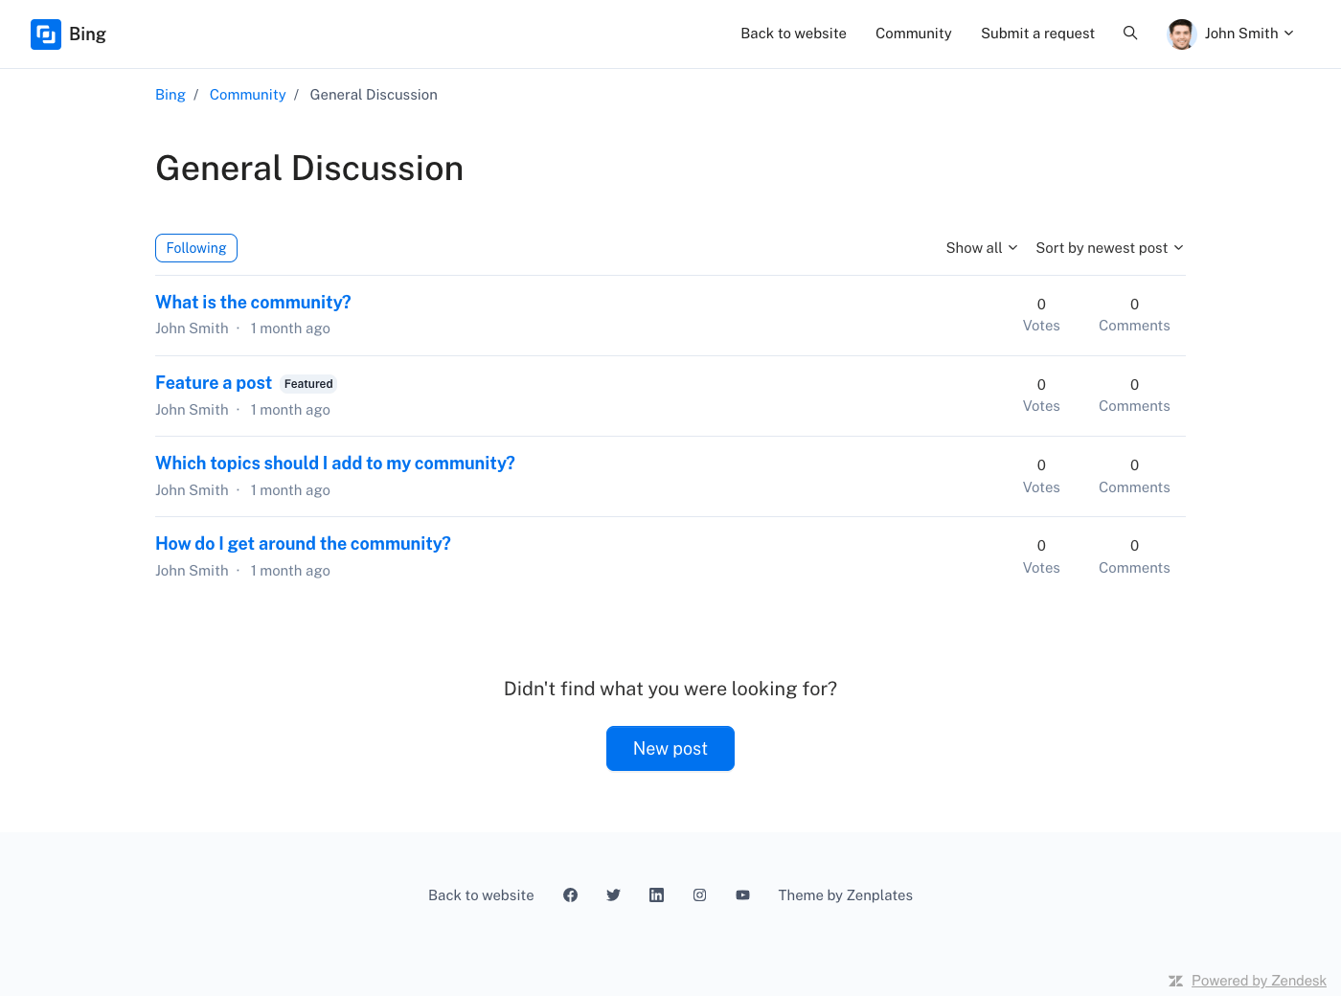Open the Facebook footer icon
This screenshot has height=996, width=1341.
click(570, 895)
